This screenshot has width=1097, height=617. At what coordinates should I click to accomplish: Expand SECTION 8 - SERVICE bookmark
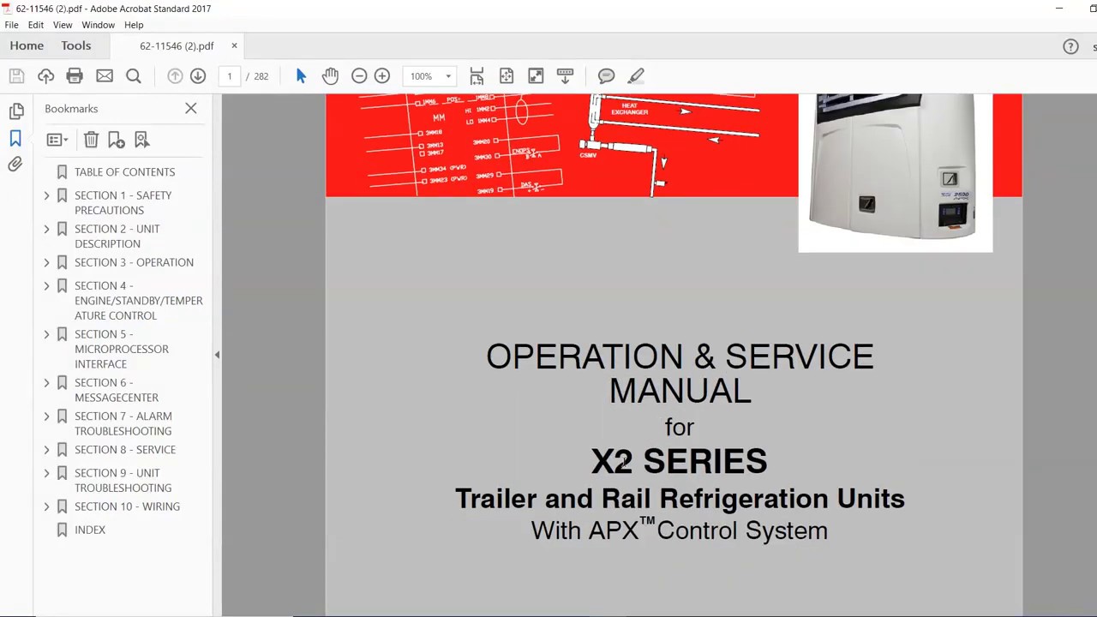click(47, 450)
